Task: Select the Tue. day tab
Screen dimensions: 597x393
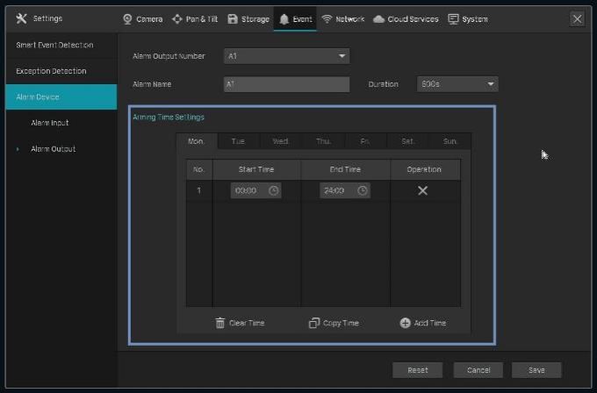Action: coord(238,141)
